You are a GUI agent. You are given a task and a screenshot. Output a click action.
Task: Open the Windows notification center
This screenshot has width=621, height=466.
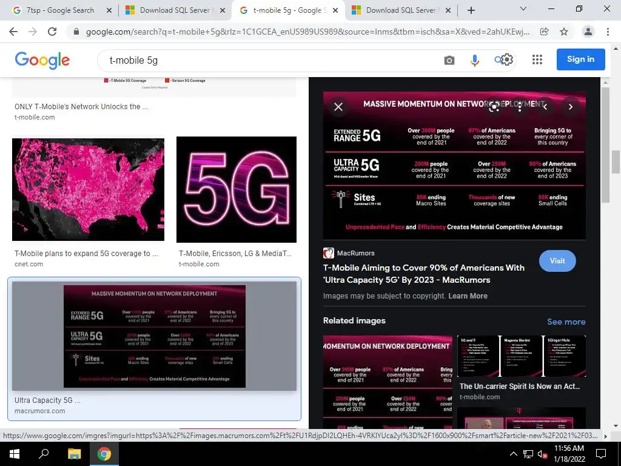click(x=601, y=454)
